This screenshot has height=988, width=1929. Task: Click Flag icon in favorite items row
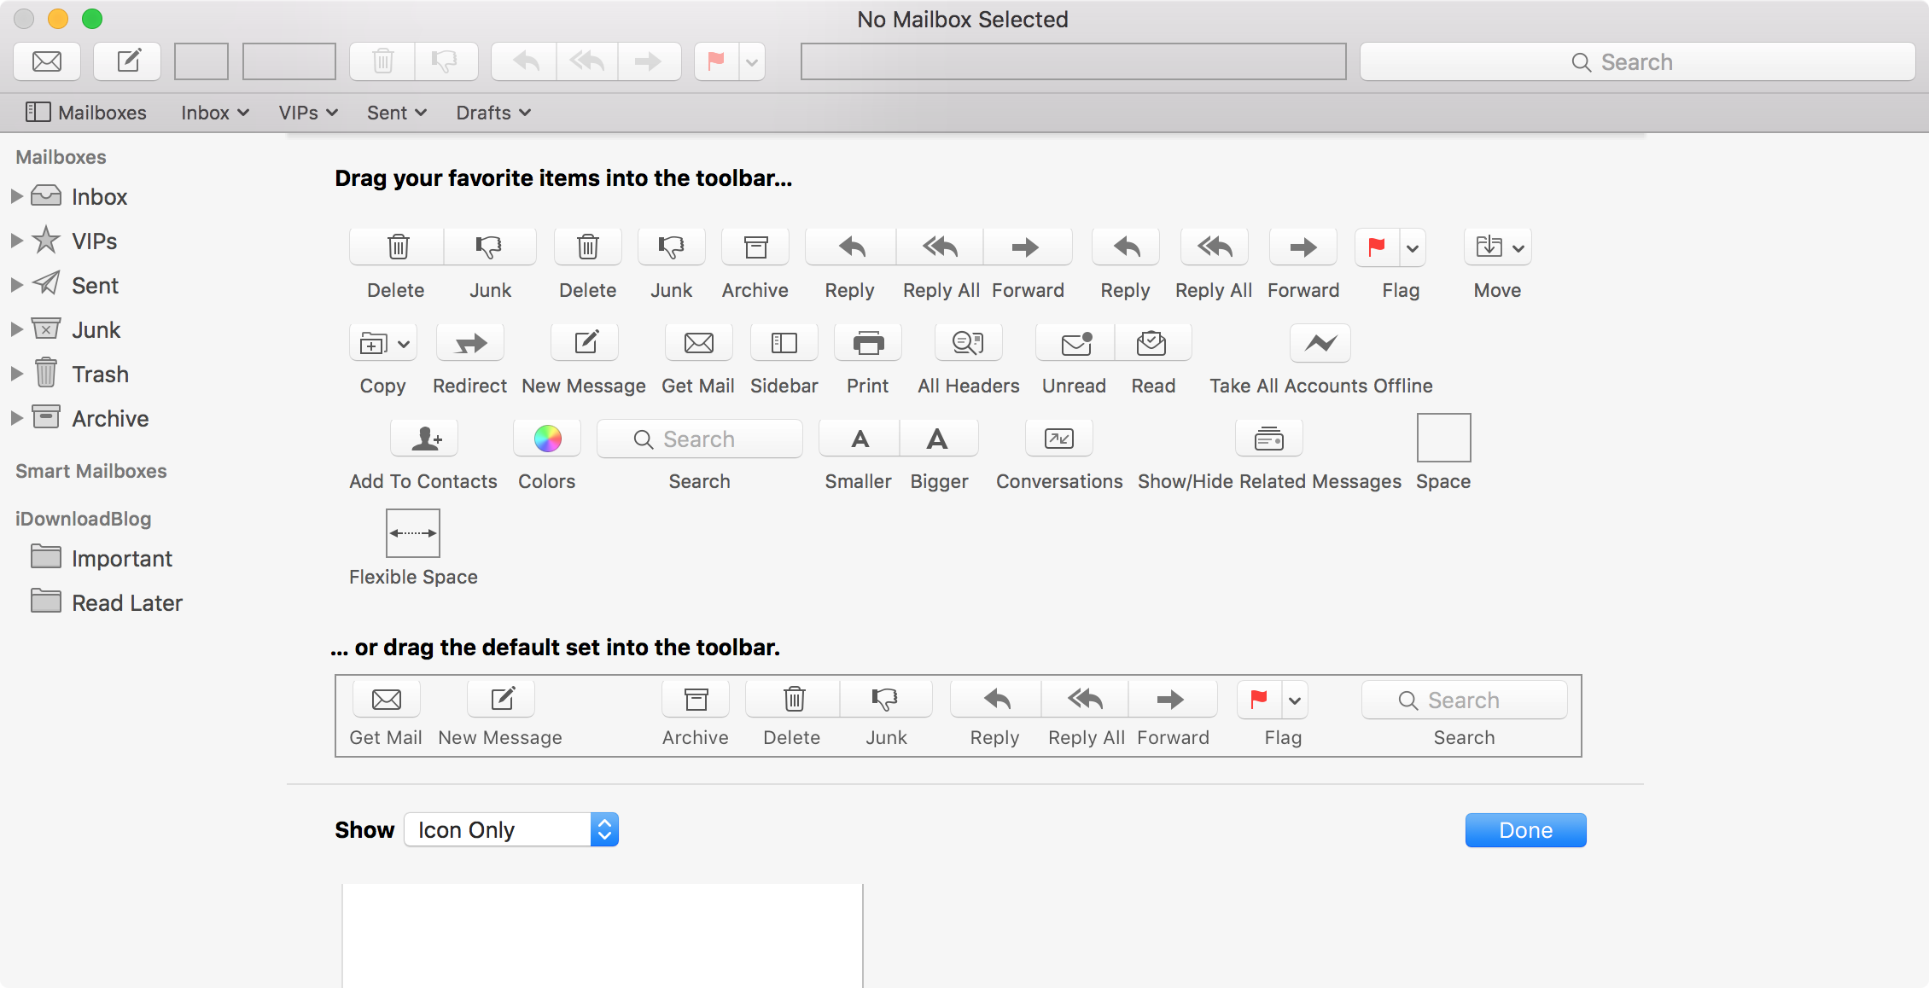point(1378,247)
